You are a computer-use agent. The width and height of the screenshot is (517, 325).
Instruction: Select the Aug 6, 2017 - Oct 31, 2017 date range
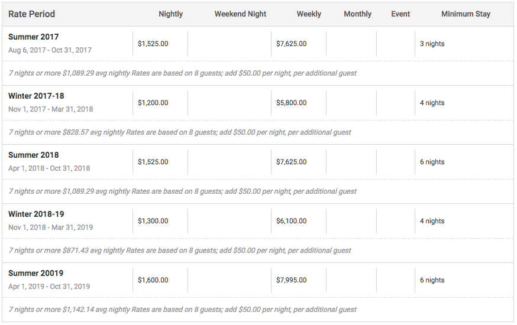click(x=50, y=50)
